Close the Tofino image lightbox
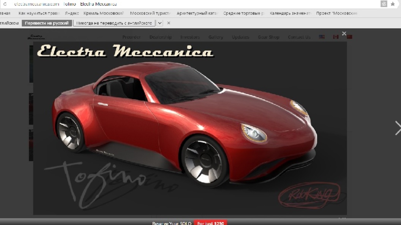 coord(344,33)
